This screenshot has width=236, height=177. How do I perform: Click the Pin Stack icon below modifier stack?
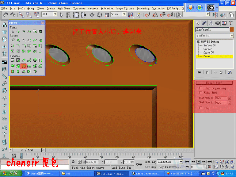click(x=199, y=72)
